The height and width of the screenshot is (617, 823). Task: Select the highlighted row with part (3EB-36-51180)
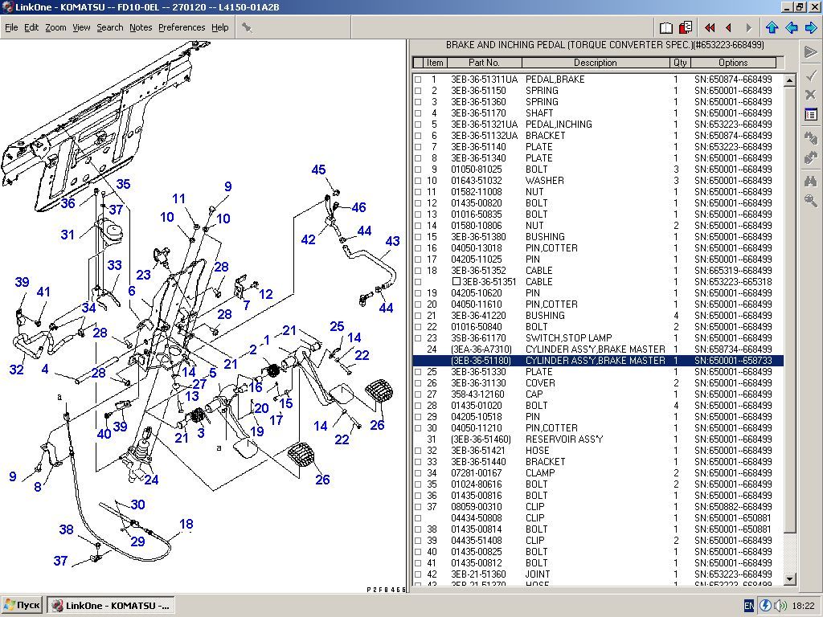tap(598, 361)
